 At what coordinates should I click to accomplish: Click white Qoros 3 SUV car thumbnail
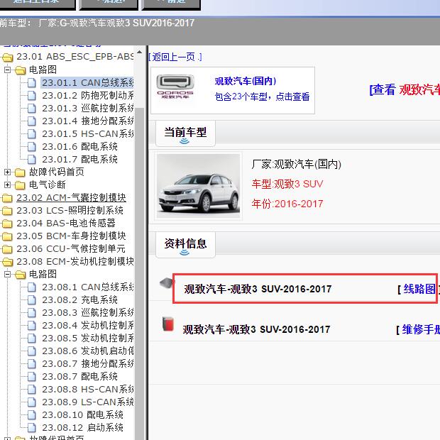click(x=199, y=186)
